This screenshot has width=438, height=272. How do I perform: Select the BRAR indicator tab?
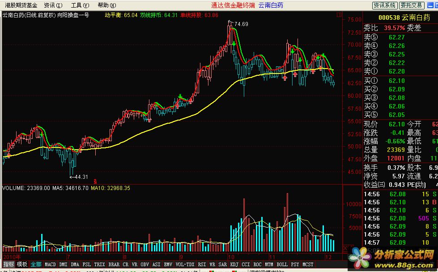pyautogui.click(x=114, y=264)
